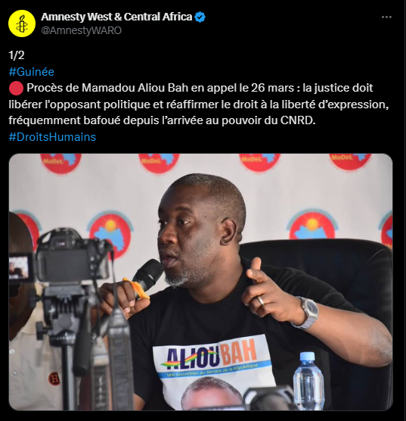Click the red circle emoji in the tweet
The width and height of the screenshot is (406, 421).
[x=16, y=89]
